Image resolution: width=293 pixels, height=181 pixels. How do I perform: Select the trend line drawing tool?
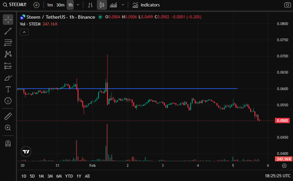point(8,31)
